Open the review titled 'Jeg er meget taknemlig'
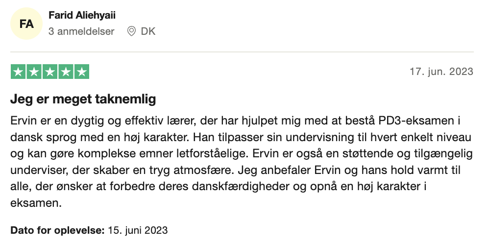 pyautogui.click(x=83, y=99)
